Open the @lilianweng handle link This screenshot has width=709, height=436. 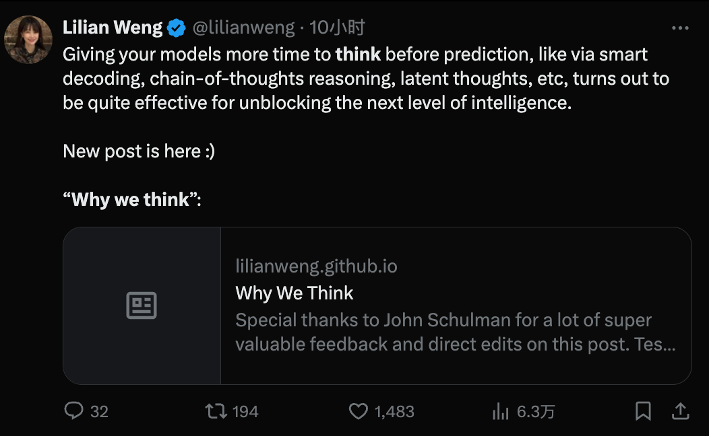[x=244, y=28]
